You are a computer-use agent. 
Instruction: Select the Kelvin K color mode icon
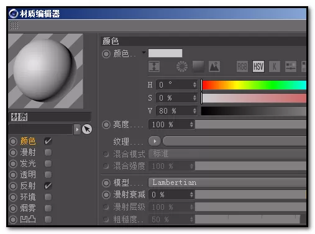tap(275, 66)
